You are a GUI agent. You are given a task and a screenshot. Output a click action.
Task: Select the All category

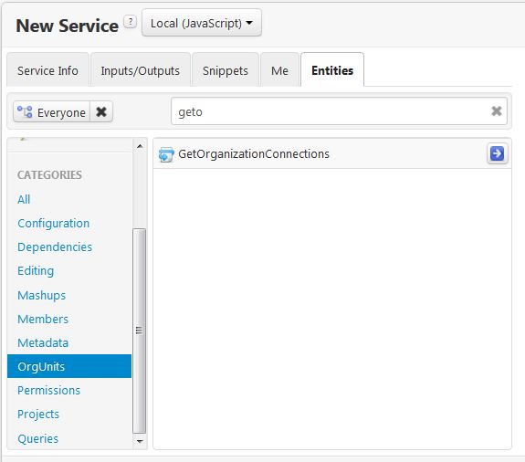point(24,199)
